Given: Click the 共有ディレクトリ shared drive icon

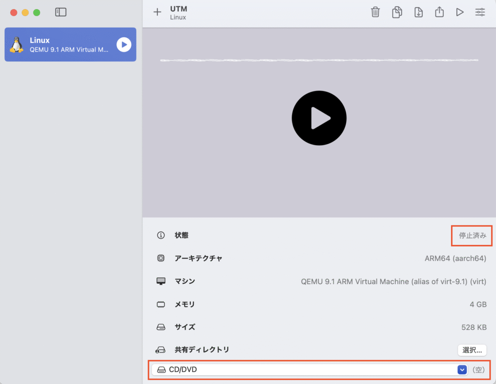Looking at the screenshot, I should (x=160, y=350).
